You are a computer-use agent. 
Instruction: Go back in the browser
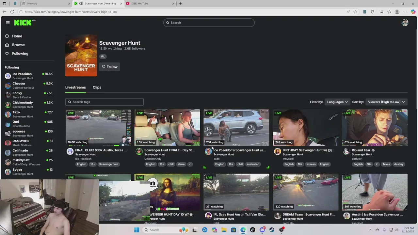[4, 12]
